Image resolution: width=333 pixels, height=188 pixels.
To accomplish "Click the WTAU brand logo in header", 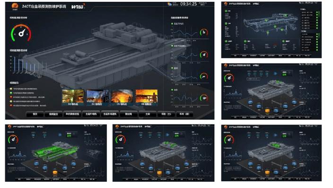I will (x=78, y=6).
